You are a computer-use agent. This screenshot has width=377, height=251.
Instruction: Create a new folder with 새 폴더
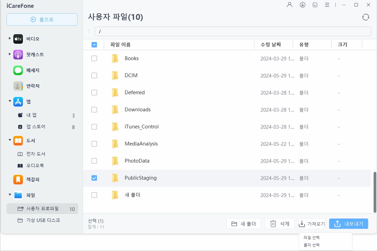244,224
